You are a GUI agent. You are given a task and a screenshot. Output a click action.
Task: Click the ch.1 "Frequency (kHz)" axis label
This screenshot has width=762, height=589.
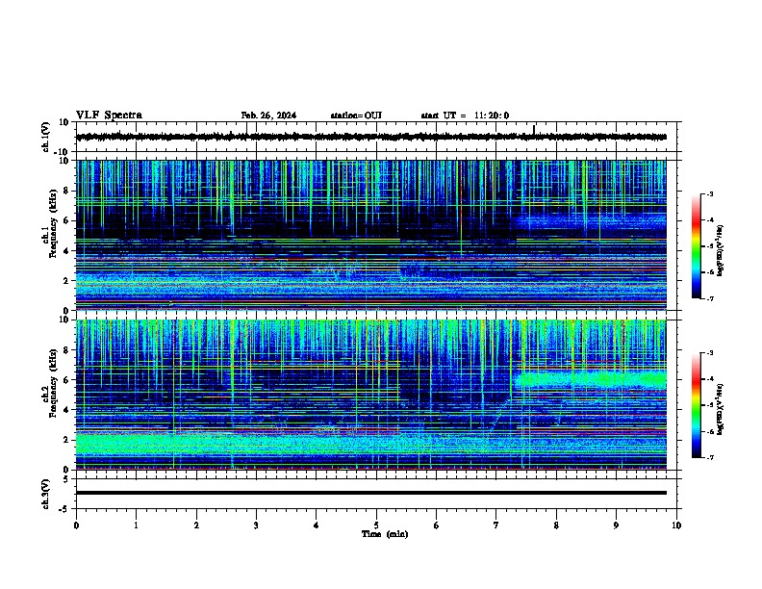tap(53, 224)
